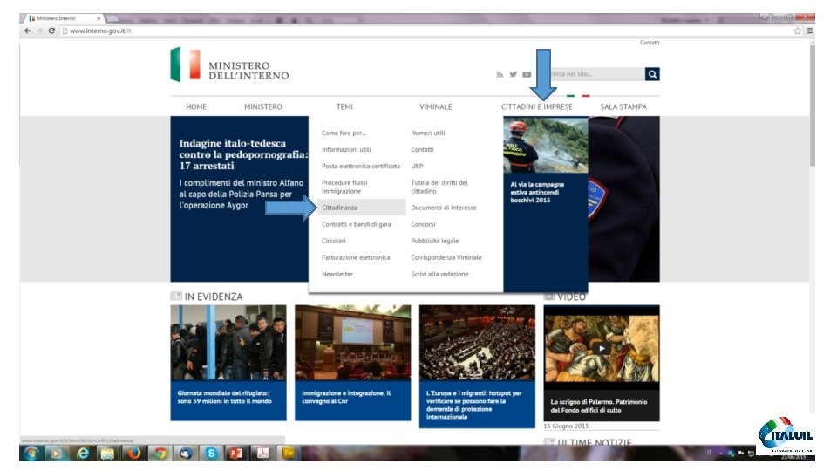The image size is (837, 471).
Task: Click the browser back arrow
Action: (27, 31)
